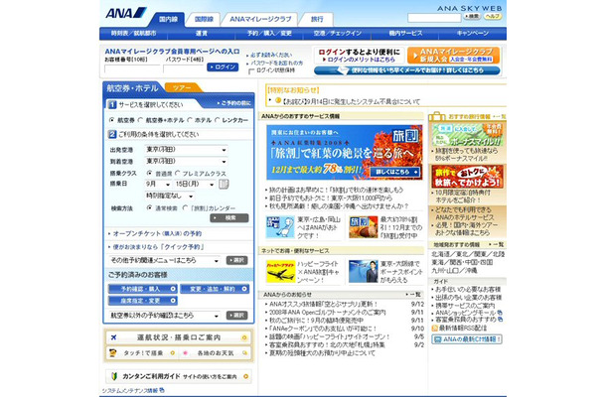Image resolution: width=606 pixels, height=397 pixels.
Task: Open the 時刻指定なし time dropdown
Action: [170, 197]
